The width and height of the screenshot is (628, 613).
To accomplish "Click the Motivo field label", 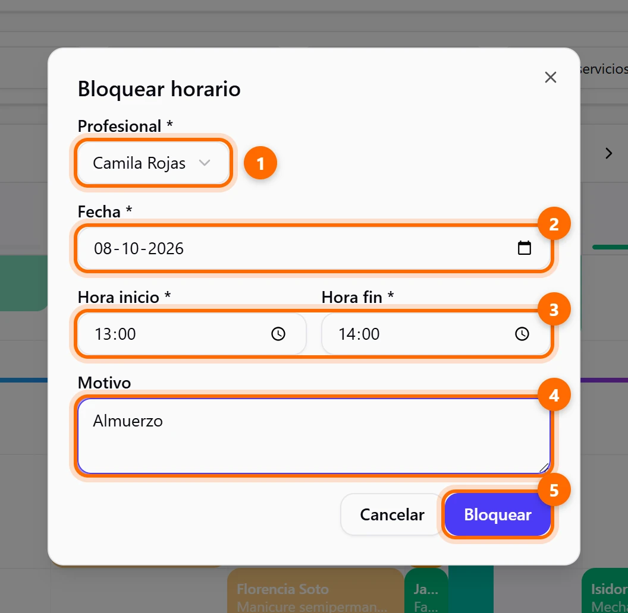I will point(104,383).
